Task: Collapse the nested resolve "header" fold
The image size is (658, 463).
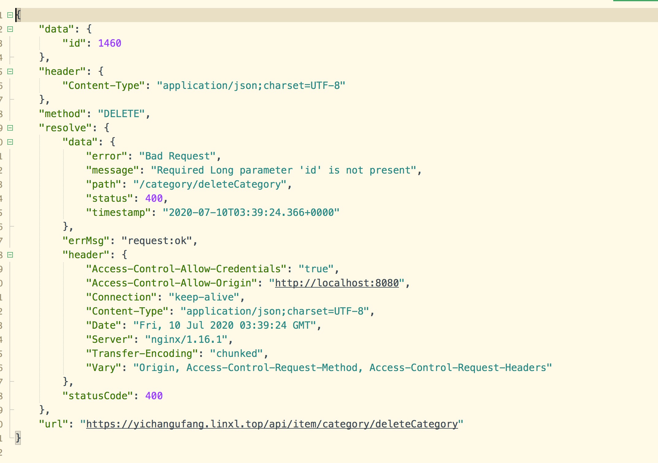Action: 10,255
